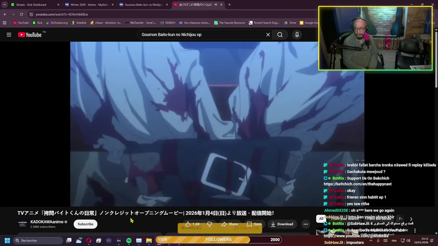Open File Explorer from taskbar
The height and width of the screenshot is (246, 438).
click(x=149, y=241)
